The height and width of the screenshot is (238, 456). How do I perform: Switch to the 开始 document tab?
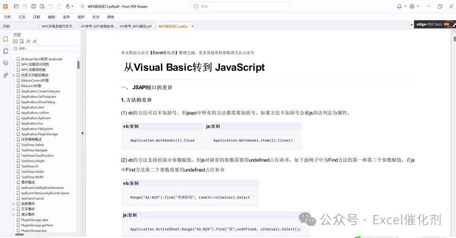[20, 26]
